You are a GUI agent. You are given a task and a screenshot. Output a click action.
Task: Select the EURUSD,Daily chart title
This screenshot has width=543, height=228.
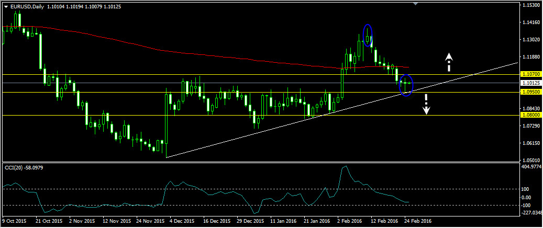click(x=27, y=6)
